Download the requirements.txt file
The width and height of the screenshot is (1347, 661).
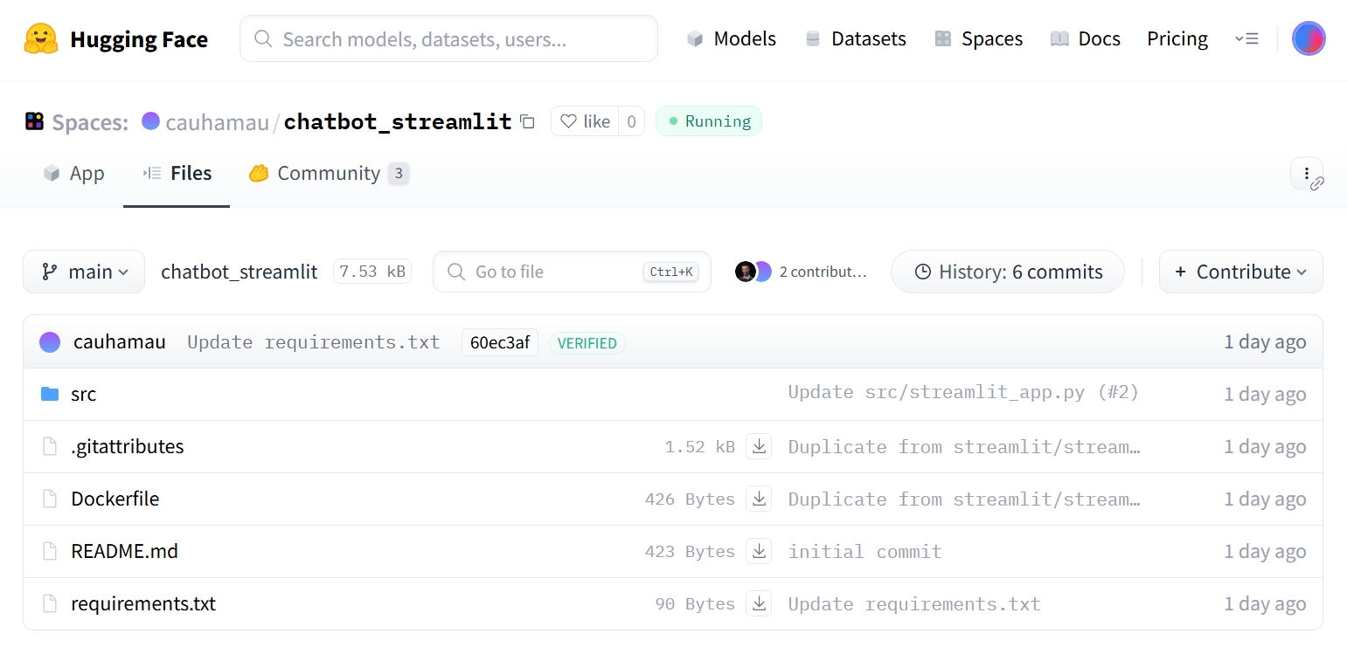(x=759, y=604)
